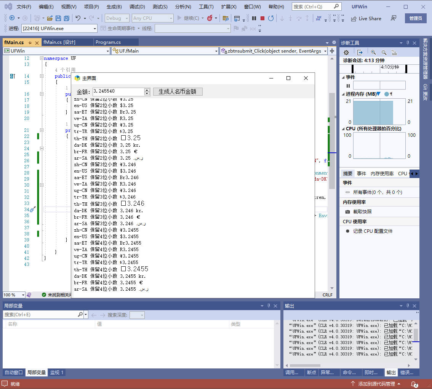The width and height of the screenshot is (432, 389).
Task: Open 调试(D) menu
Action: click(x=137, y=6)
